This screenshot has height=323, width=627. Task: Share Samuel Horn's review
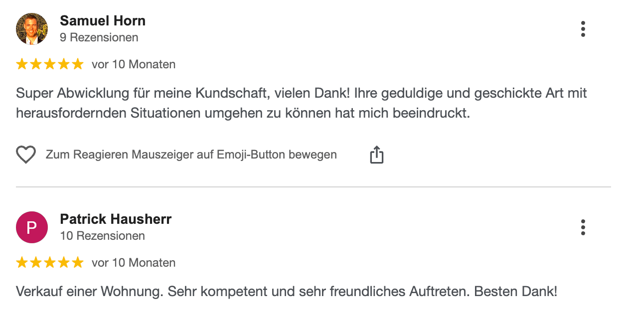(377, 155)
